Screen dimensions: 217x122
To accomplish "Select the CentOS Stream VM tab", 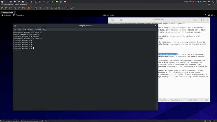I will pyautogui.click(x=8, y=12).
